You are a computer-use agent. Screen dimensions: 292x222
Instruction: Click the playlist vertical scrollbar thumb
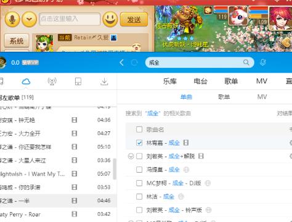click(x=115, y=169)
